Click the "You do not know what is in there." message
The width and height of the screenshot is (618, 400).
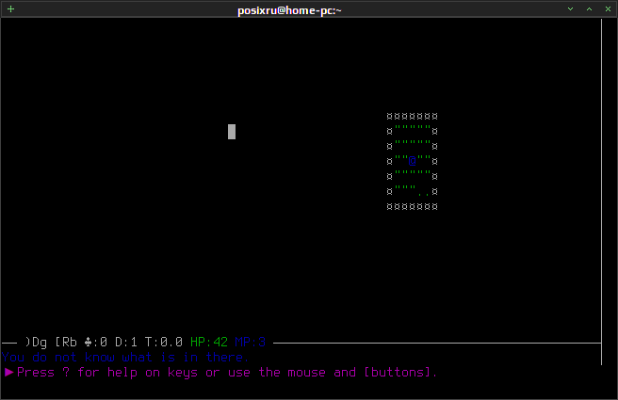click(x=125, y=357)
